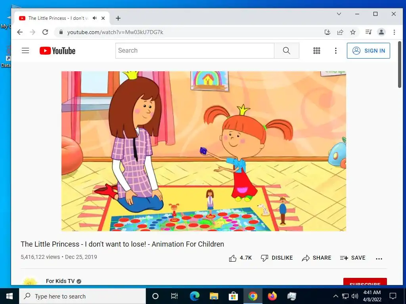Reload the page

point(45,32)
